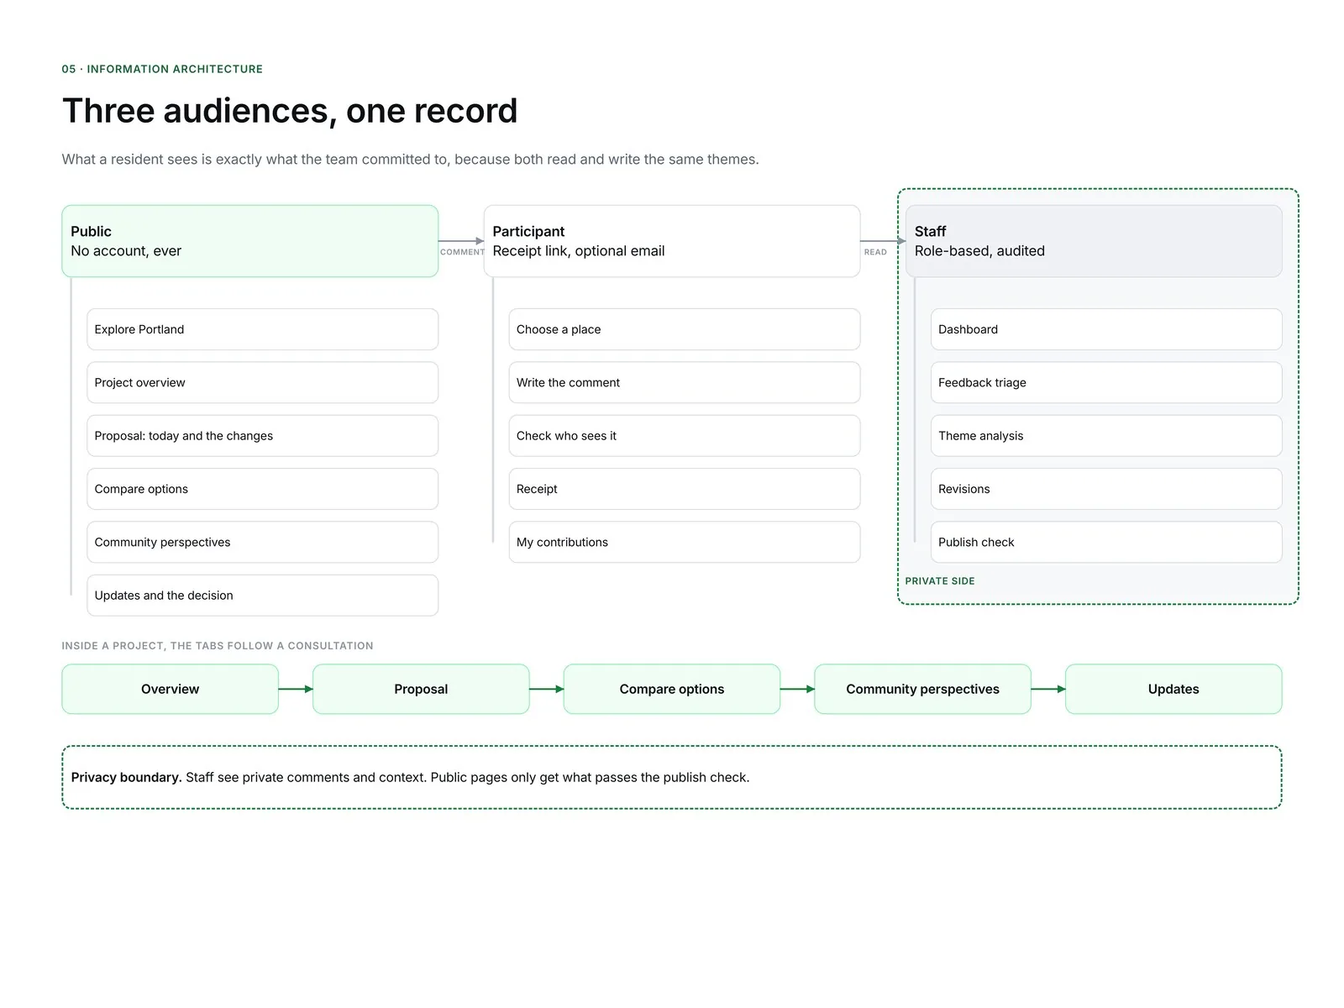Select Community perspectives in the Public list
Image resolution: width=1344 pixels, height=1008 pixels.
(262, 542)
